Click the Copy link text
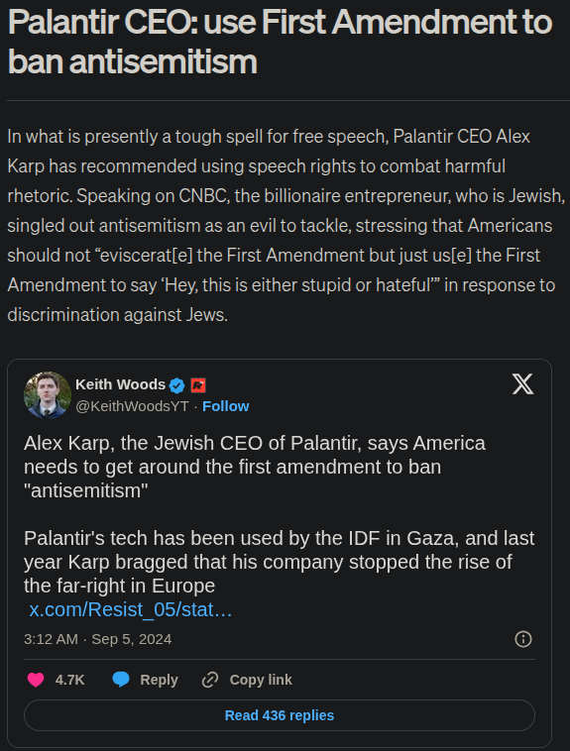The image size is (570, 751). tap(261, 680)
